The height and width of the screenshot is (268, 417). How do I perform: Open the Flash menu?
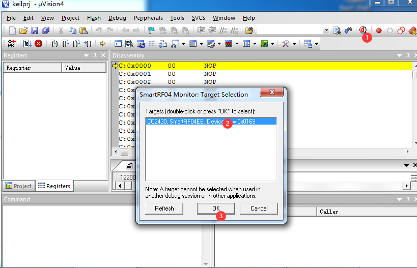[x=94, y=18]
